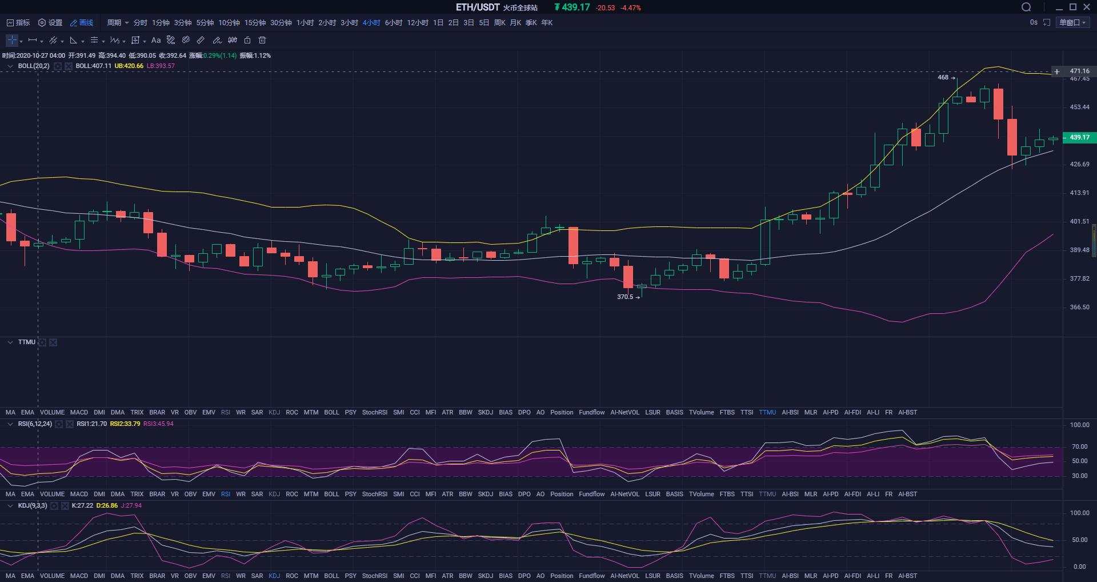Toggle the 画线 drawing toolbar
This screenshot has height=582, width=1097.
tap(81, 23)
